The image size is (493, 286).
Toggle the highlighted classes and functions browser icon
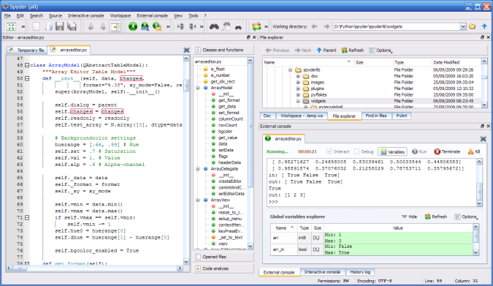click(x=115, y=26)
